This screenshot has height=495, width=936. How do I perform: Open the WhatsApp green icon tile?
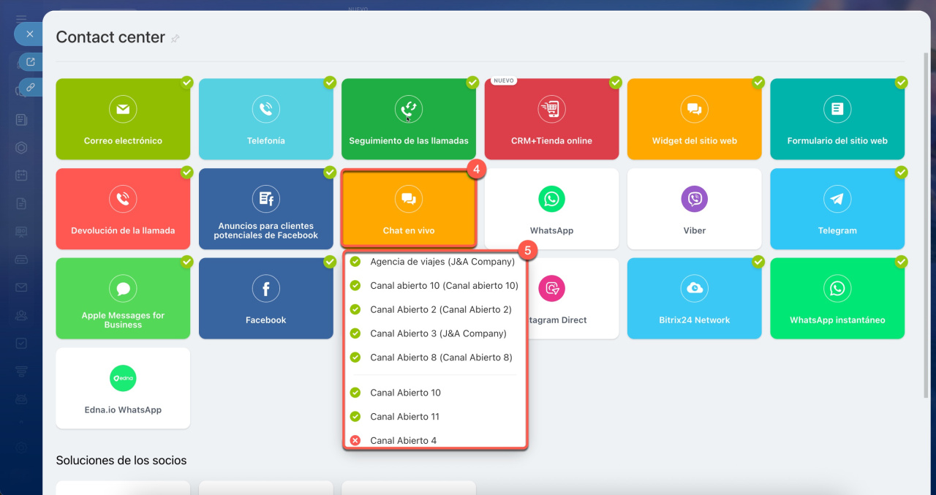coord(551,208)
